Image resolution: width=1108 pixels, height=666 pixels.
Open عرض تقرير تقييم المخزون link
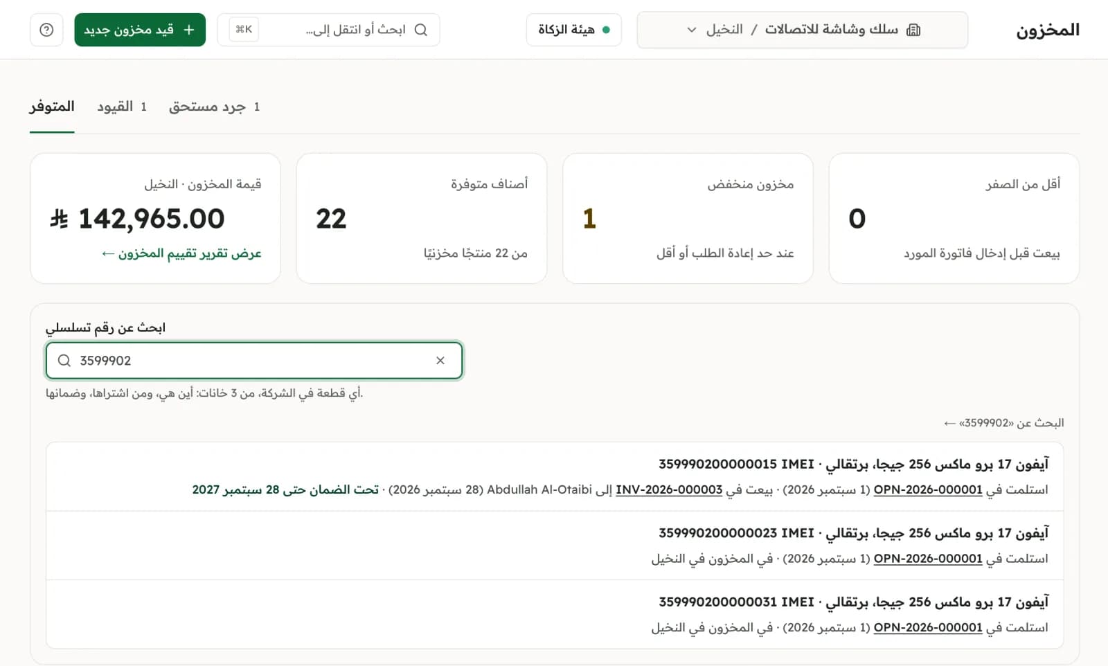(x=181, y=253)
